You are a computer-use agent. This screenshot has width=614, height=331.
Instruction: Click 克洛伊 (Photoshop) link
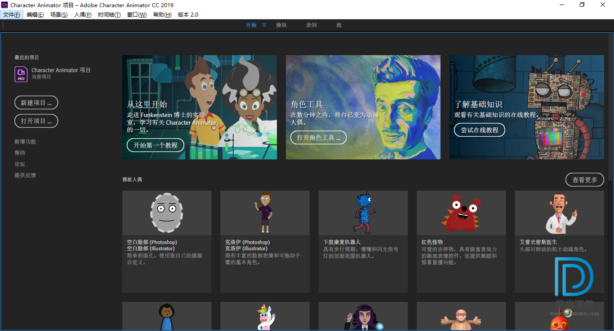(x=247, y=242)
